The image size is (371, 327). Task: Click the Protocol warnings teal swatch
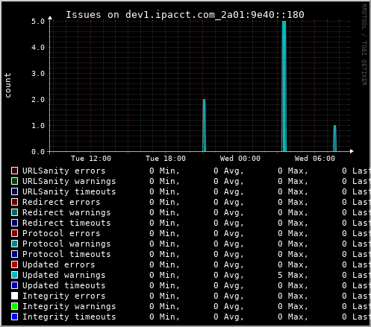[14, 244]
